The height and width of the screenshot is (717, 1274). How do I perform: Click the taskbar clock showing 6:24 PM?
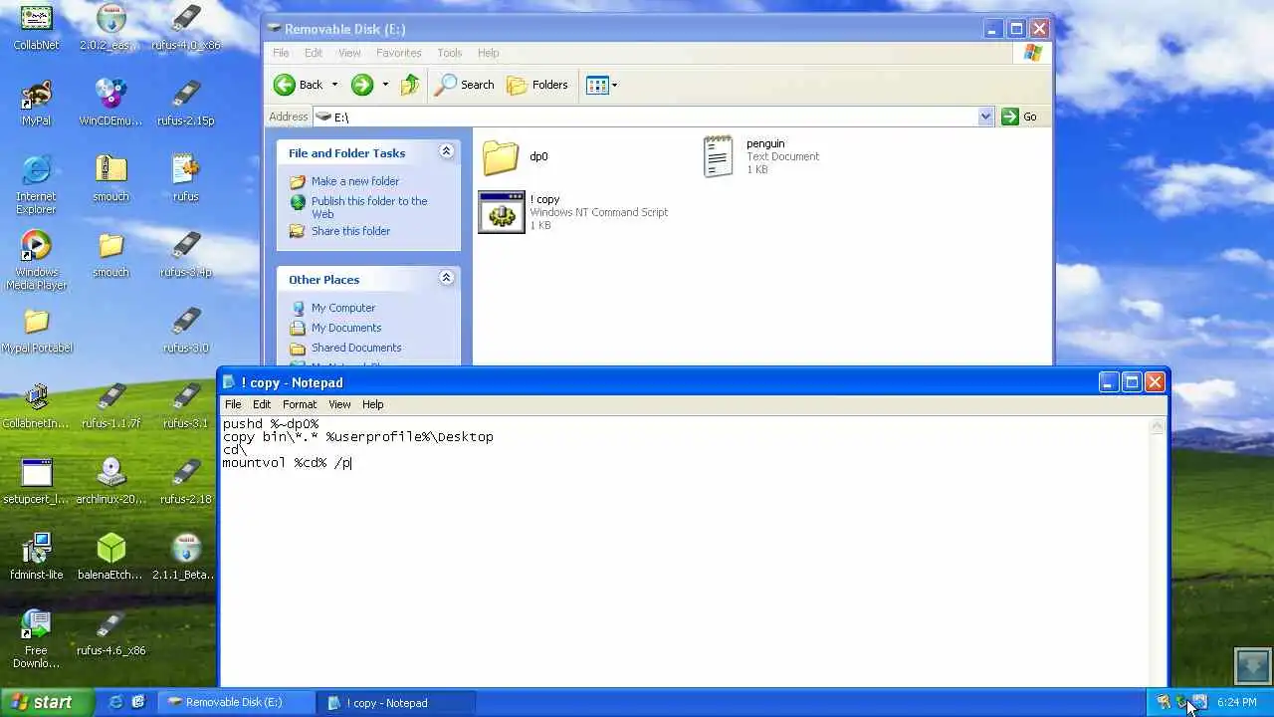click(1236, 702)
